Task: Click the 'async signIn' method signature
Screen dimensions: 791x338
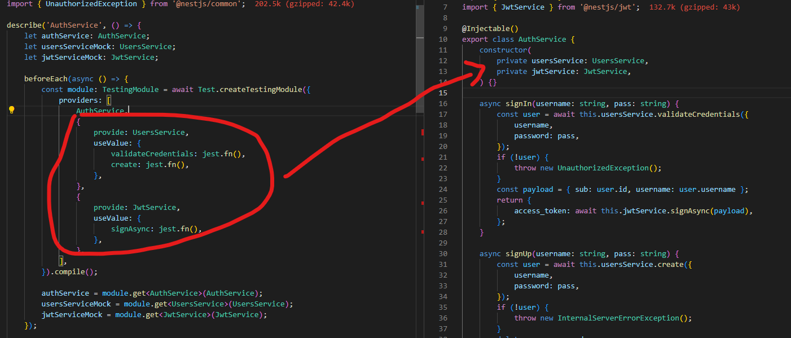Action: (579, 104)
